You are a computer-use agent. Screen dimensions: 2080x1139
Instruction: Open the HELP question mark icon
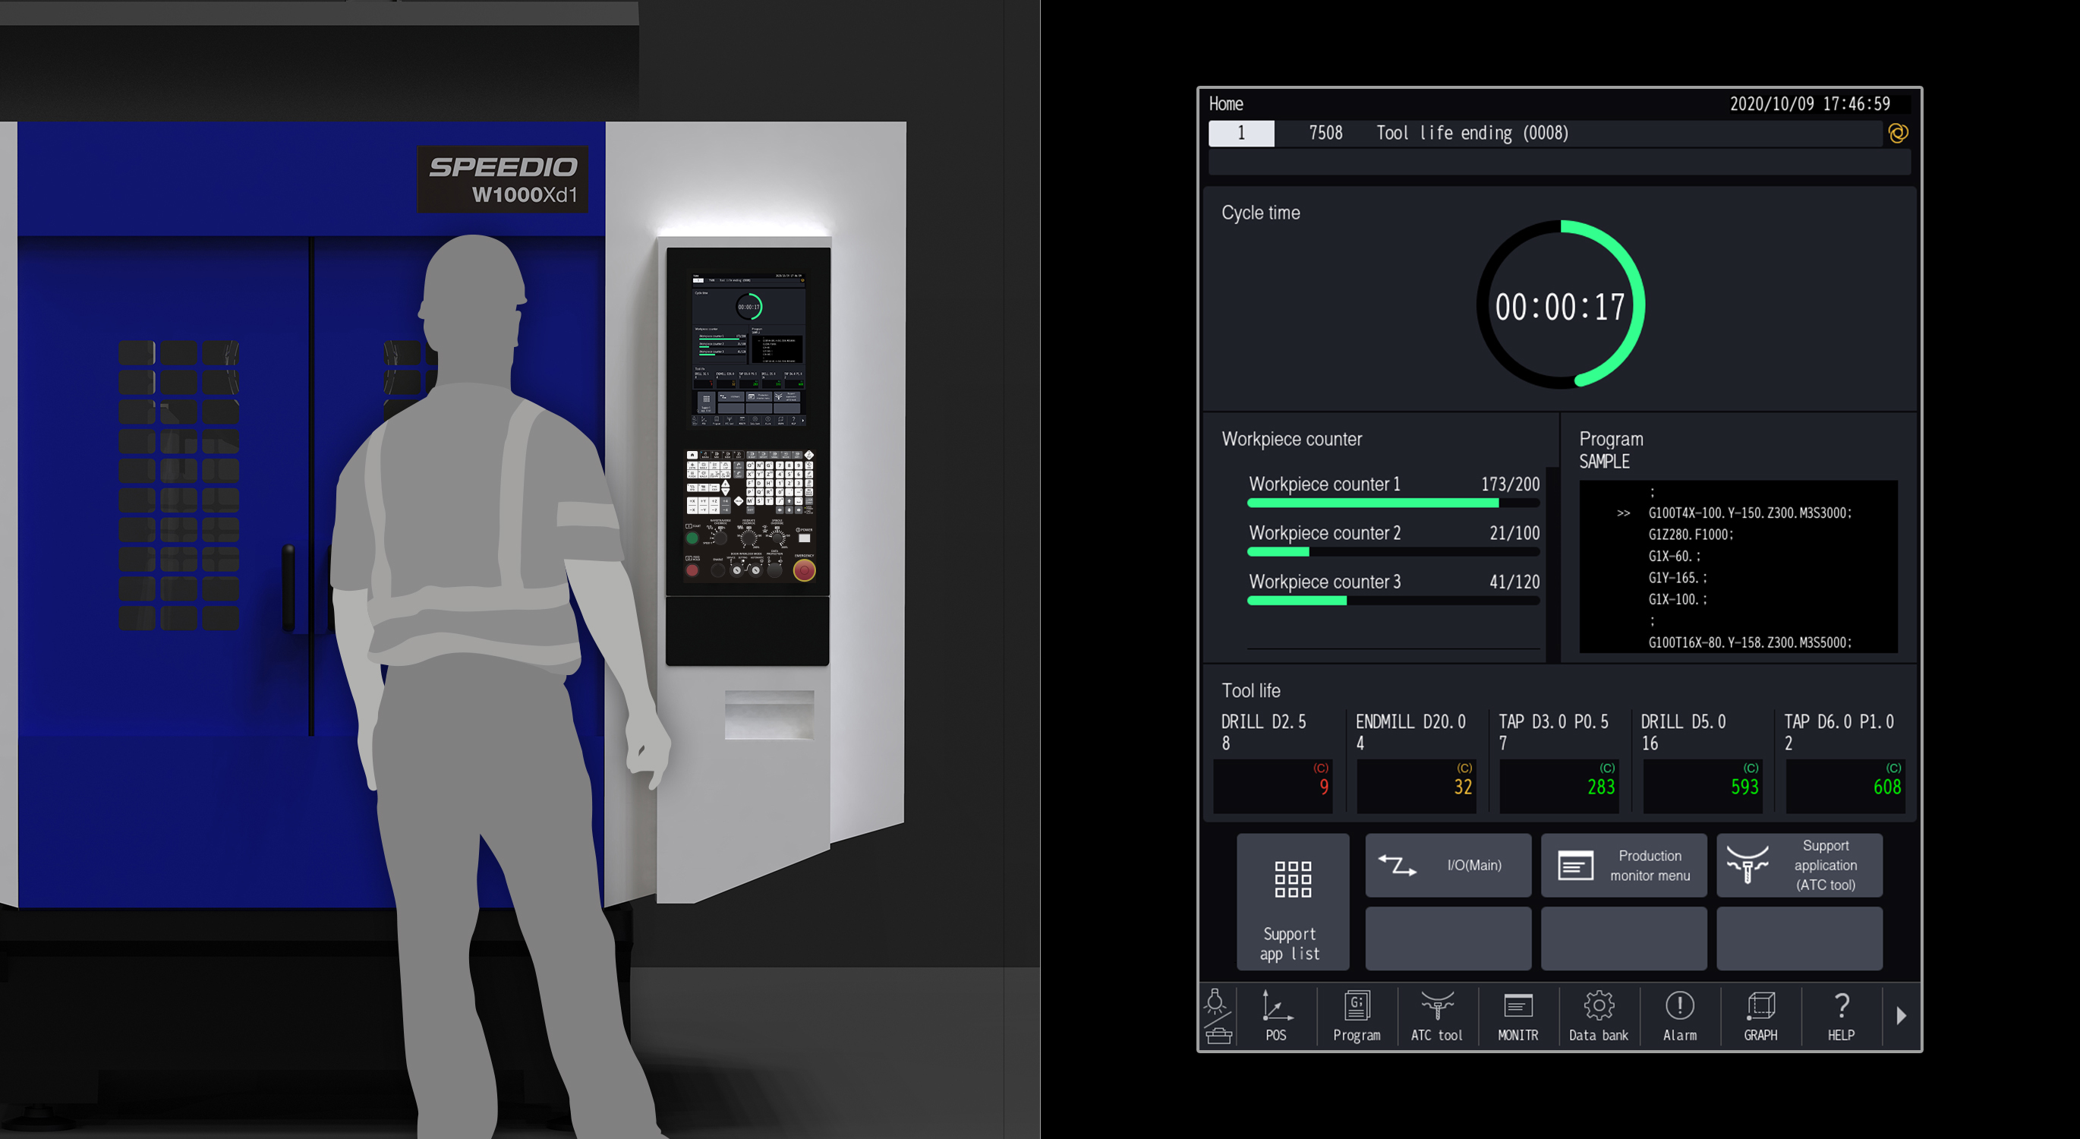(1841, 1015)
